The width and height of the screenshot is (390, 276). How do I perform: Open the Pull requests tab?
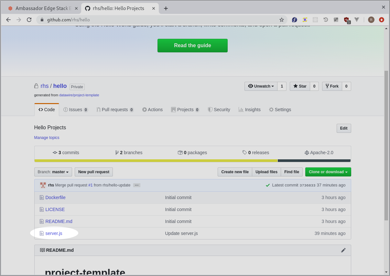tap(115, 110)
